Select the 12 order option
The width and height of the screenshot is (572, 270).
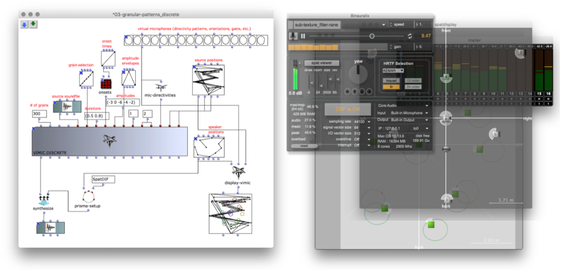(413, 80)
